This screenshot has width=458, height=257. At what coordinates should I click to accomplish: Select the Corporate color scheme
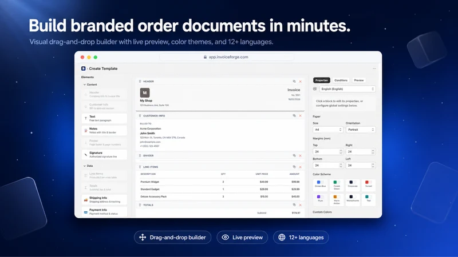pos(353,184)
